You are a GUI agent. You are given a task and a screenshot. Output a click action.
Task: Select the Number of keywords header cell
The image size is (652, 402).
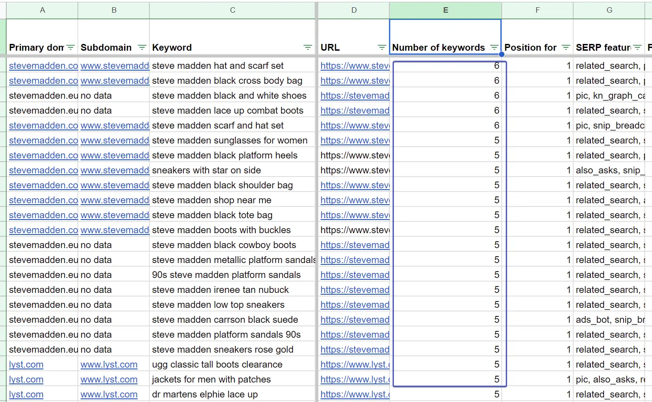[446, 37]
